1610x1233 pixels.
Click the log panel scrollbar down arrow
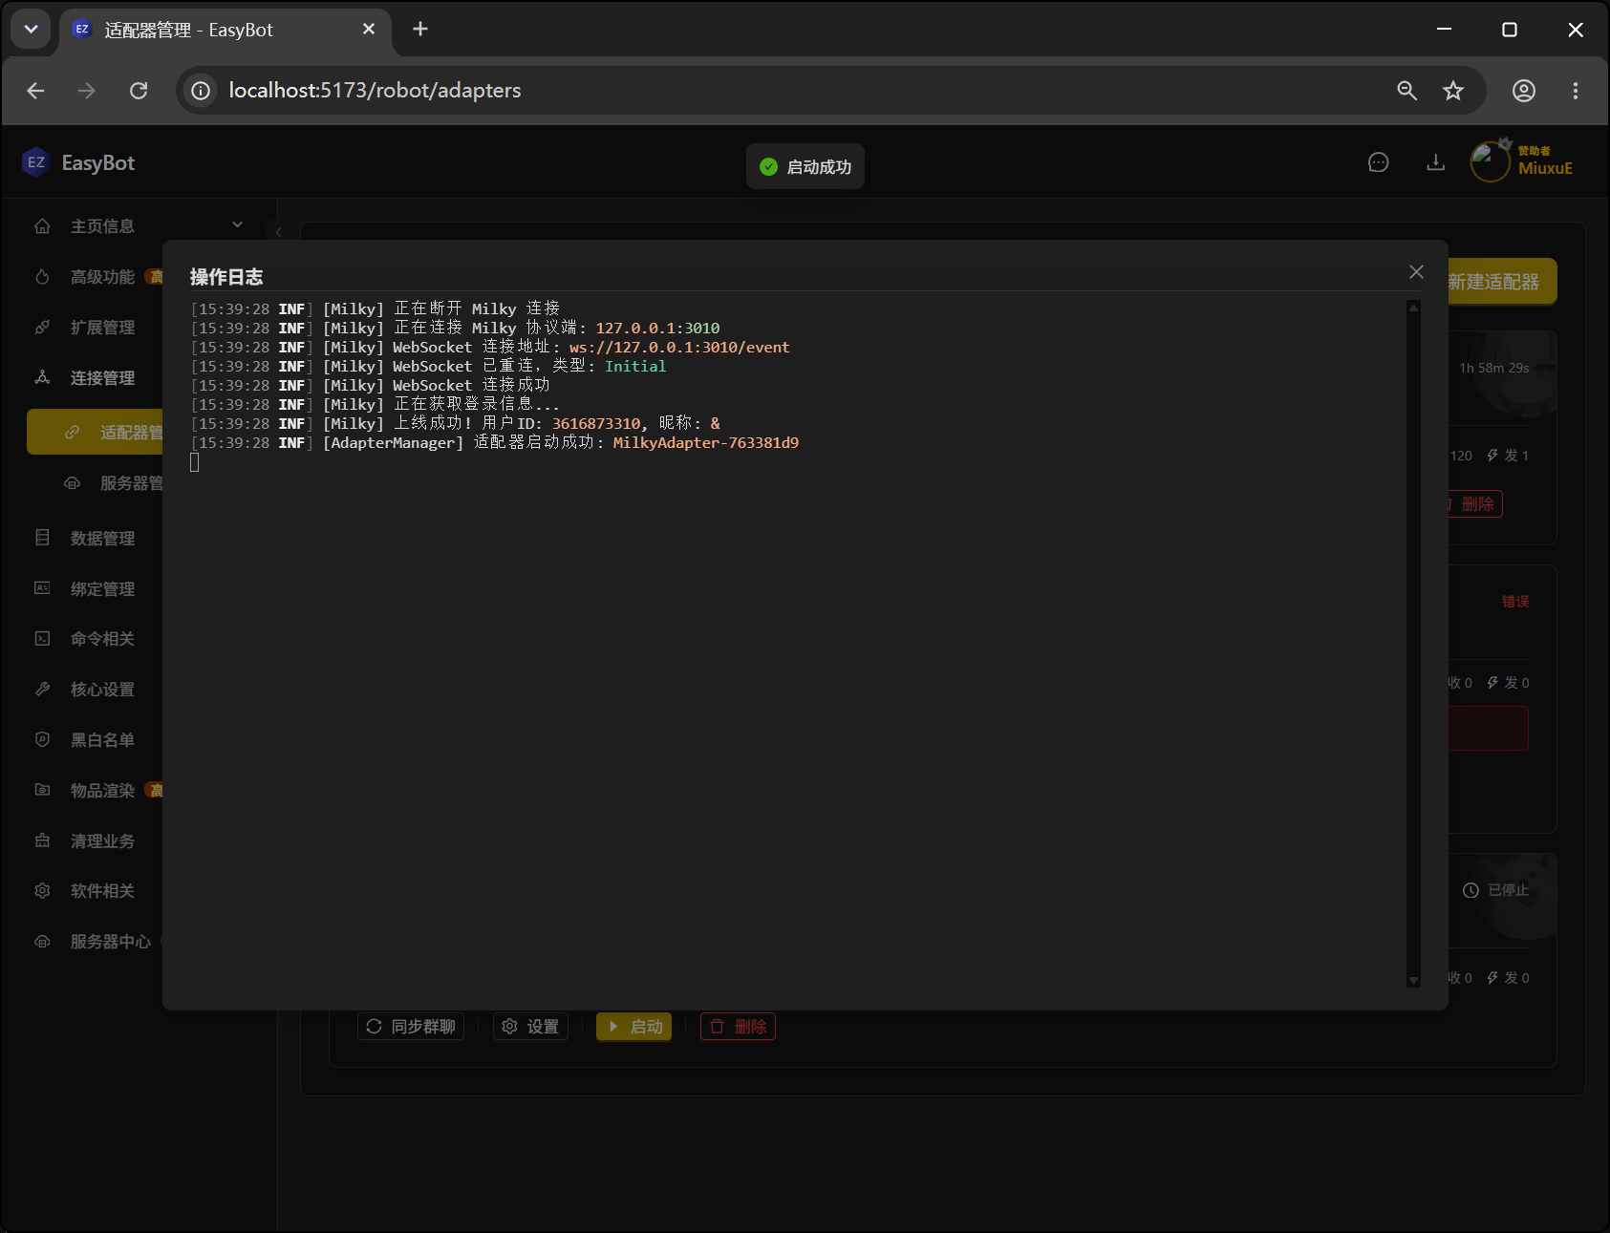[1413, 981]
